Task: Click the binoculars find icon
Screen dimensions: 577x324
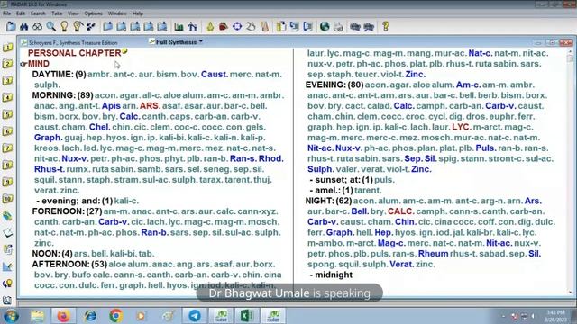Action: coord(24,26)
